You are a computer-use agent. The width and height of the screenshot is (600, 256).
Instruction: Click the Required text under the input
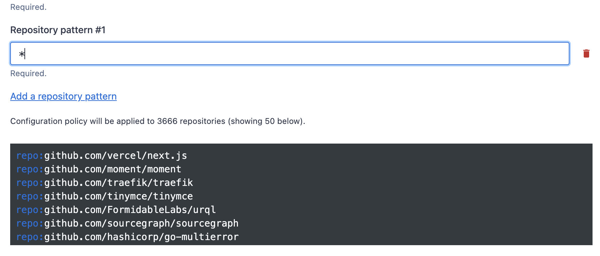click(28, 73)
